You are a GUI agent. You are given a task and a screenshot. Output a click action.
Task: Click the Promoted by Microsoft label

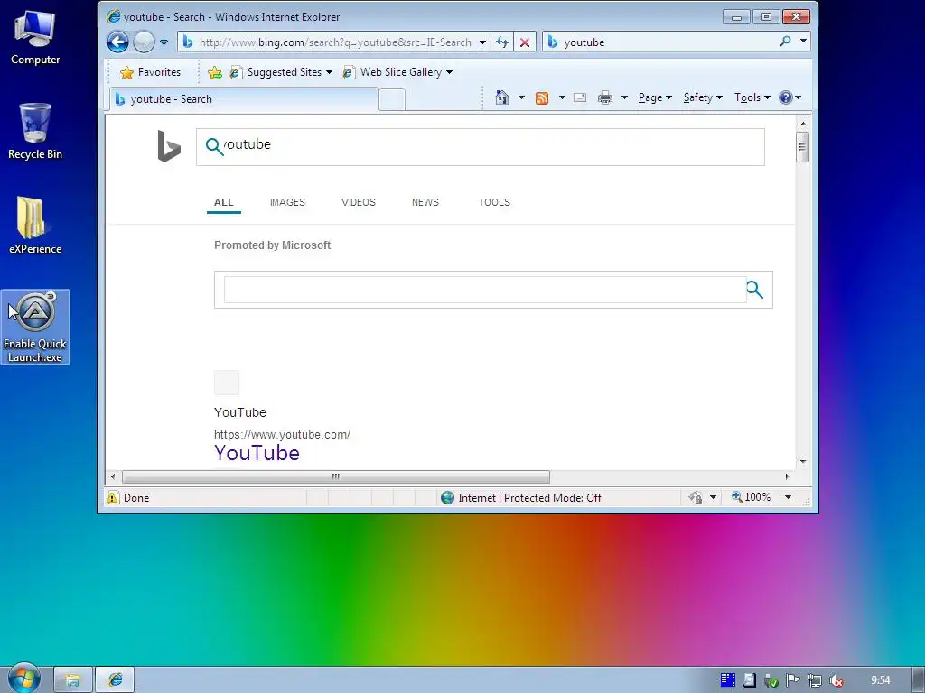point(272,245)
